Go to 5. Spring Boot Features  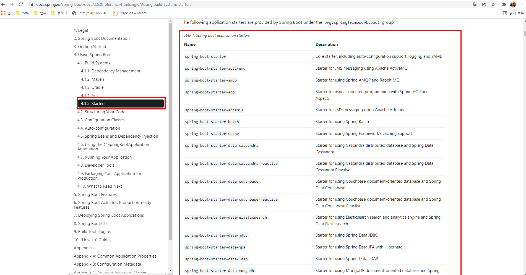coord(95,195)
